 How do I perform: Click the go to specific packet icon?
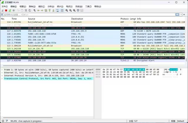click(46, 11)
